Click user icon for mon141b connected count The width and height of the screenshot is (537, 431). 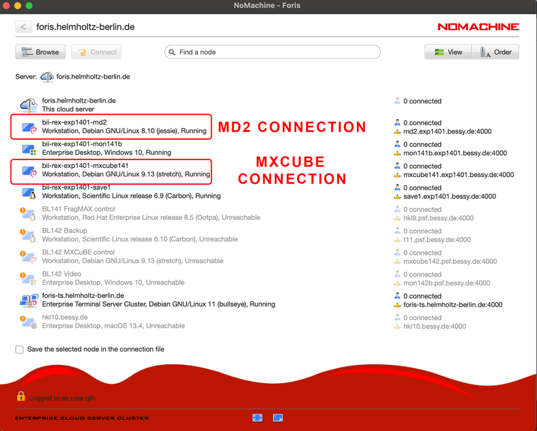pos(397,144)
